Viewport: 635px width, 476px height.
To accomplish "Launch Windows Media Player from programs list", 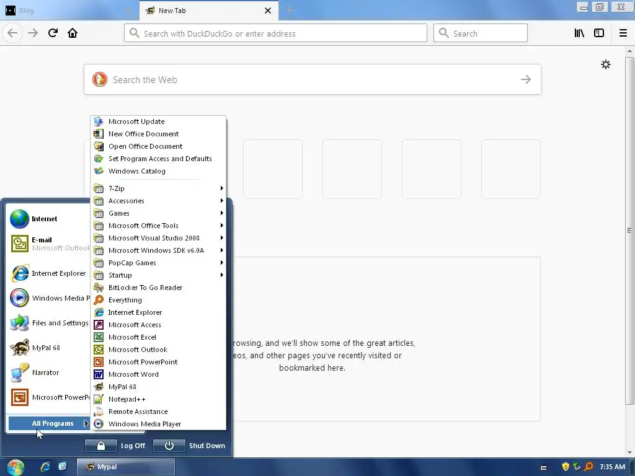I will point(158,424).
